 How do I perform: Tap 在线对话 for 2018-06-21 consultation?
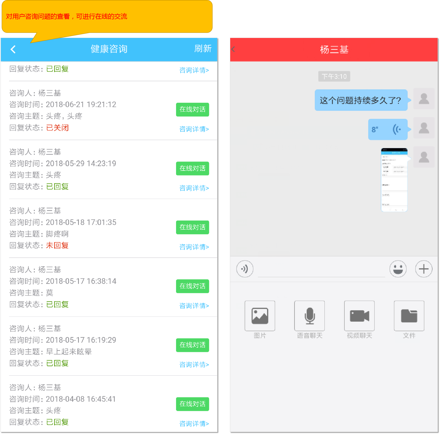click(192, 110)
